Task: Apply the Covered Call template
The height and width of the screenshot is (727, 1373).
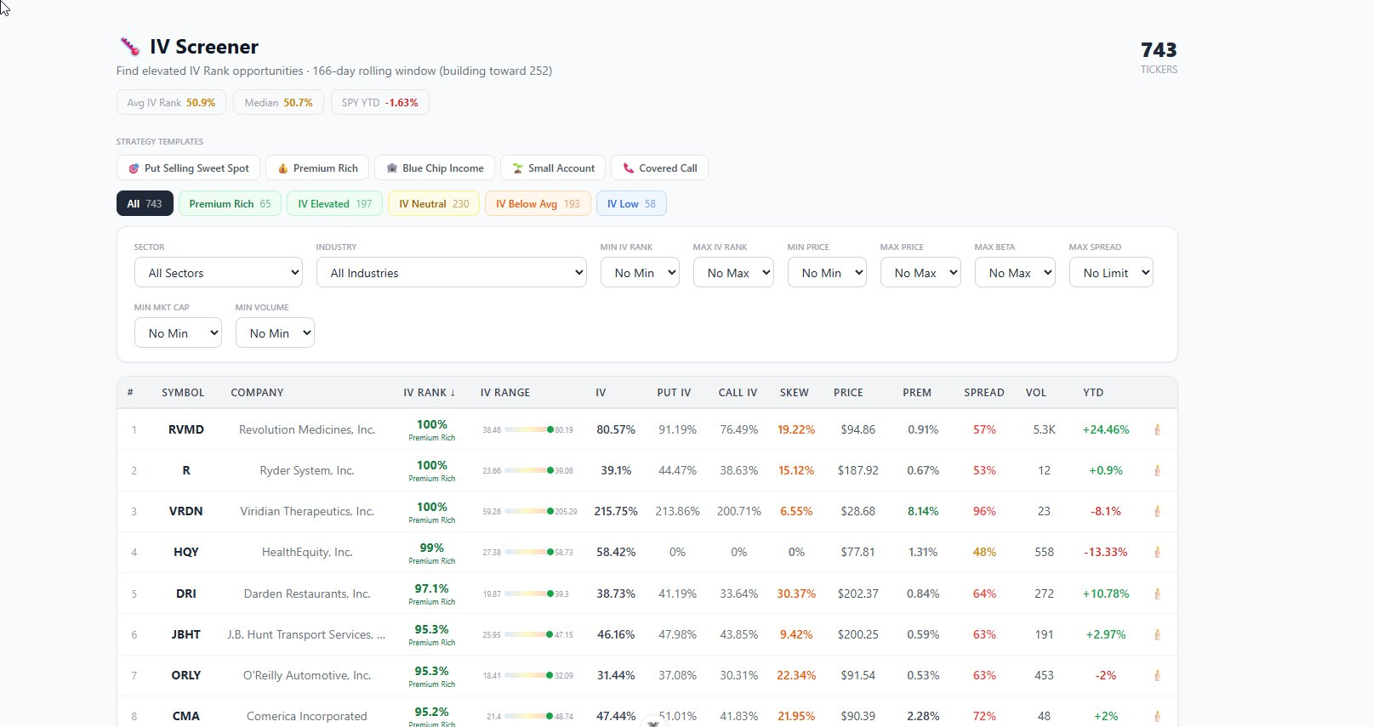Action: pyautogui.click(x=659, y=168)
